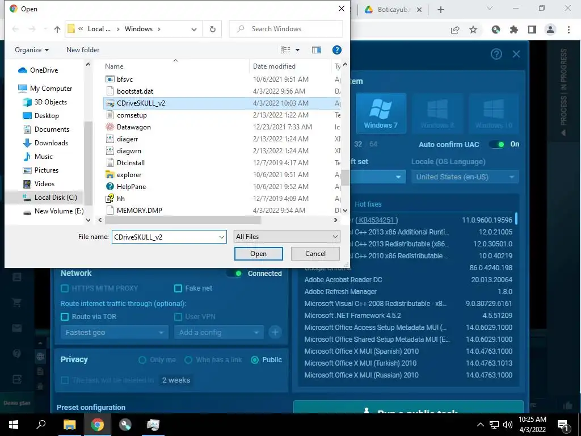The width and height of the screenshot is (581, 436).
Task: Open File Explorer from taskbar
Action: click(69, 425)
